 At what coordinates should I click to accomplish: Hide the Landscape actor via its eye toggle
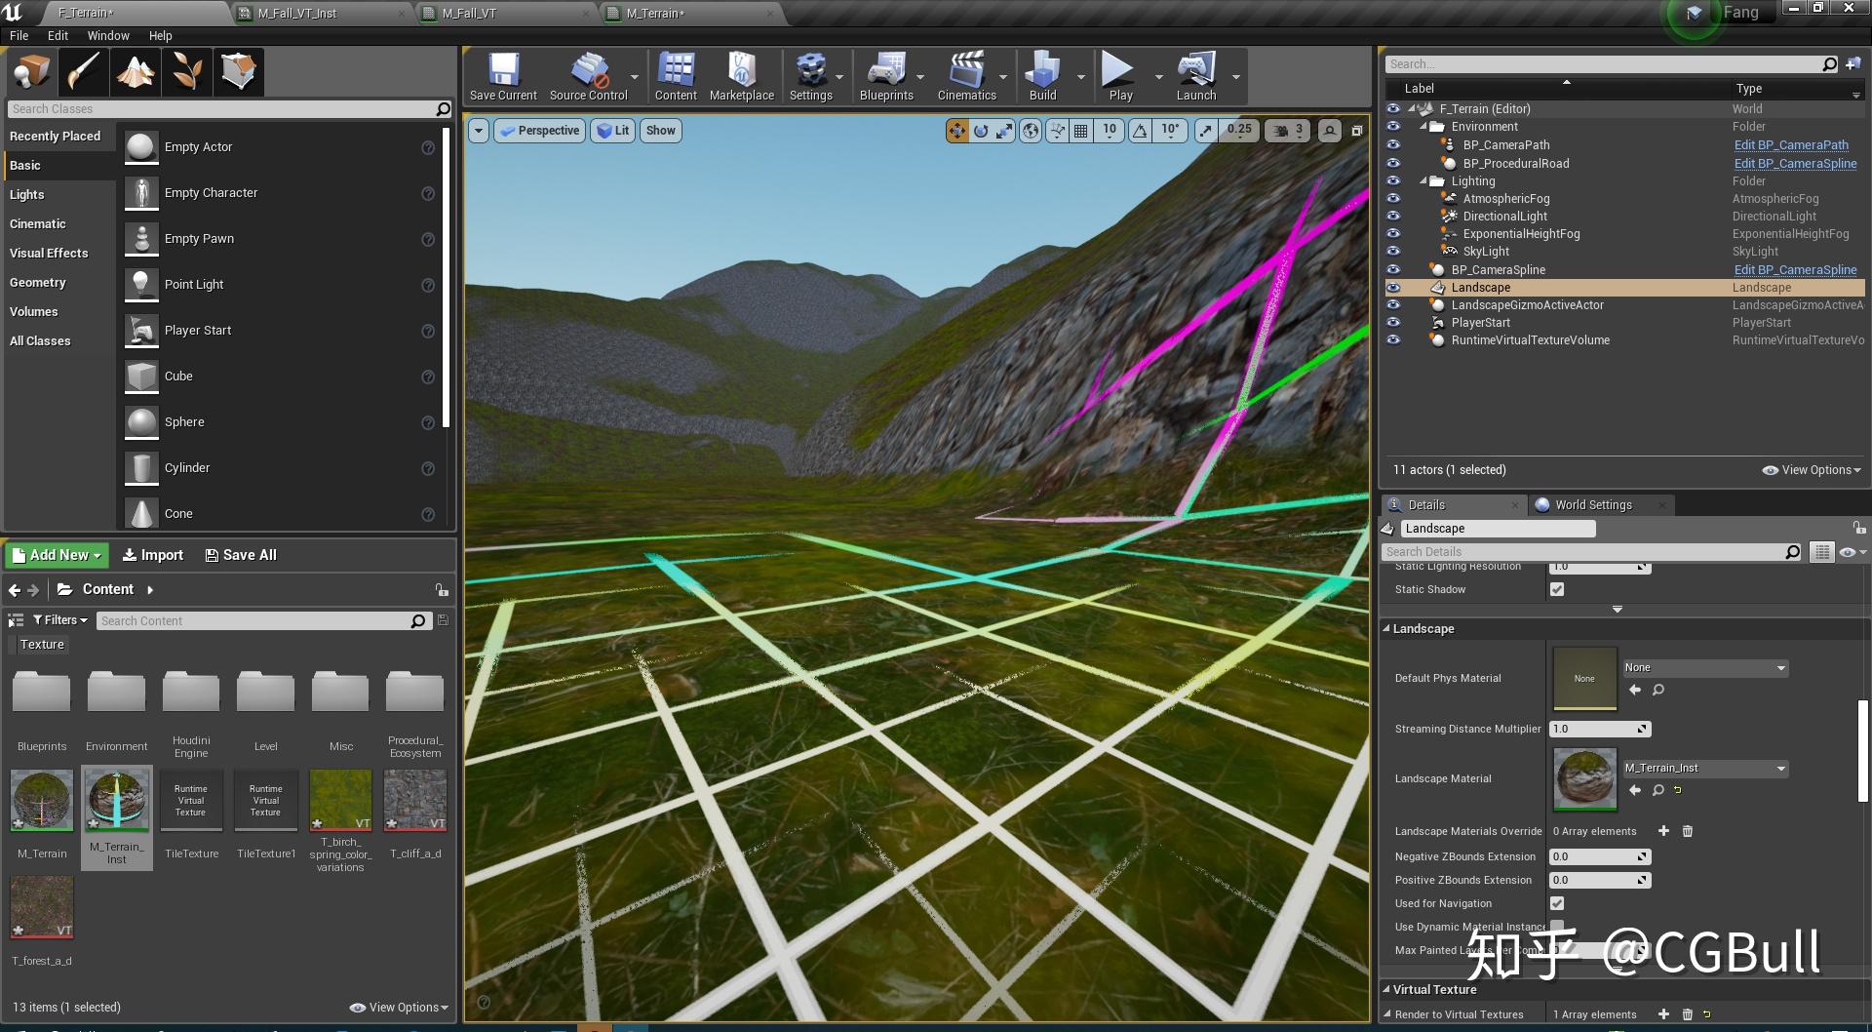[1393, 287]
